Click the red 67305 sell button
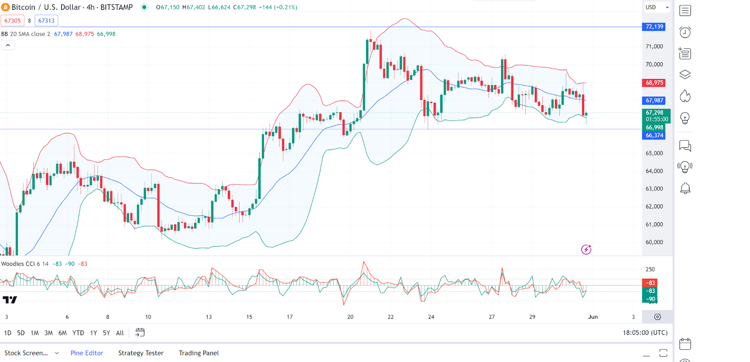Screen dimensions: 750x362 point(13,21)
